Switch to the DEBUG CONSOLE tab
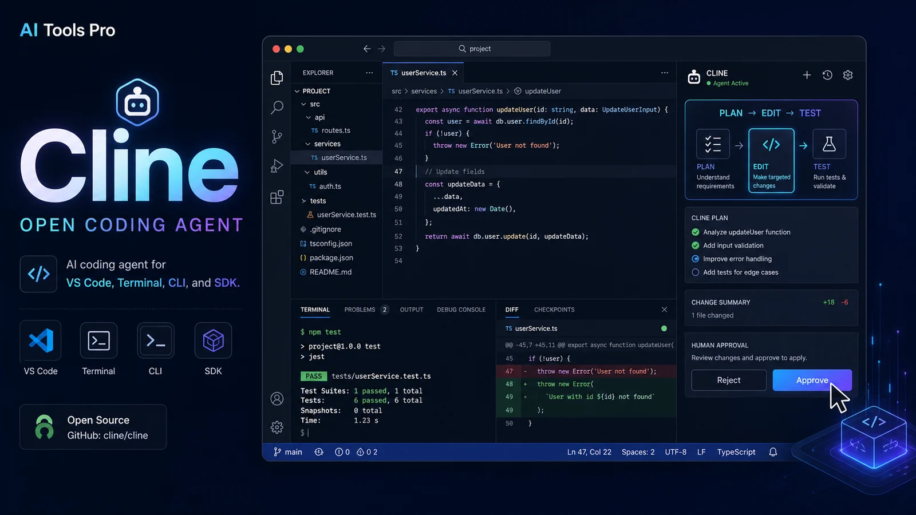 click(x=461, y=310)
